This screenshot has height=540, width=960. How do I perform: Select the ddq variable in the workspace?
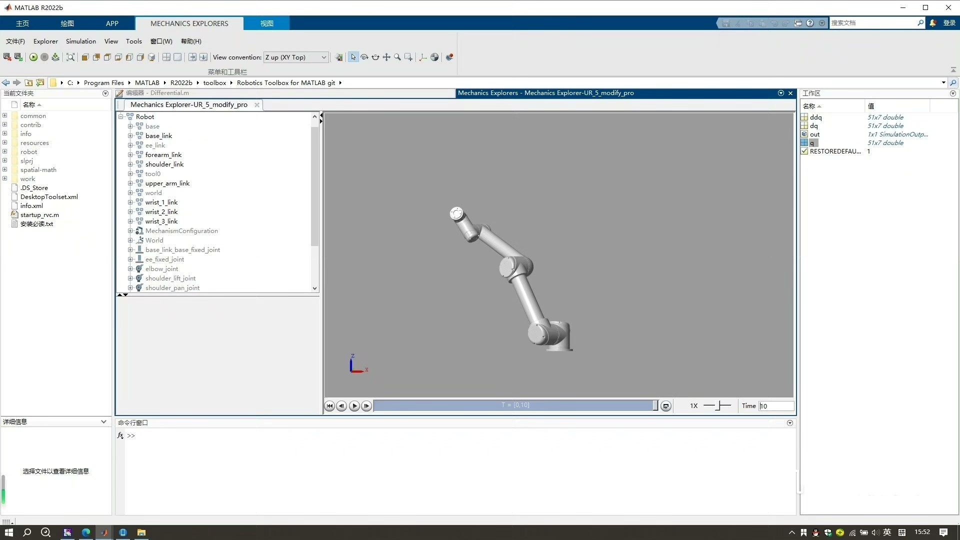click(815, 117)
